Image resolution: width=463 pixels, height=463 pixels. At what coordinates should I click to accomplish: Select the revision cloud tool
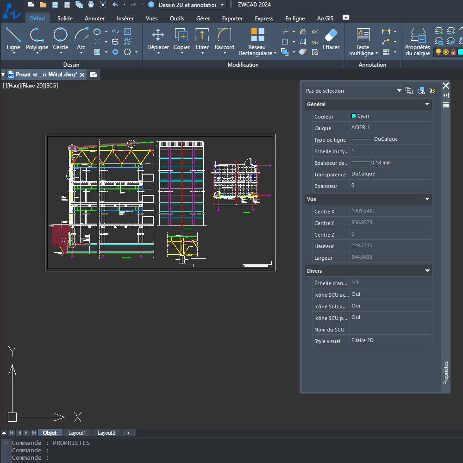click(x=127, y=52)
